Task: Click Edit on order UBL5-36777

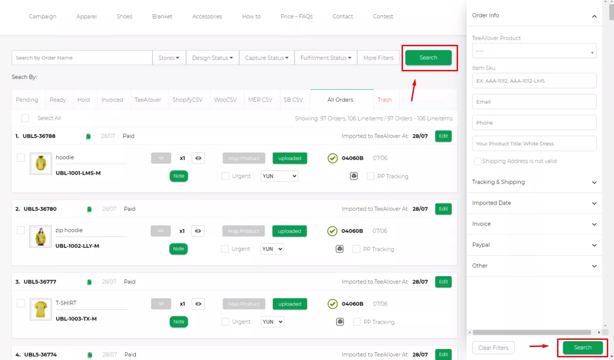Action: coord(443,282)
